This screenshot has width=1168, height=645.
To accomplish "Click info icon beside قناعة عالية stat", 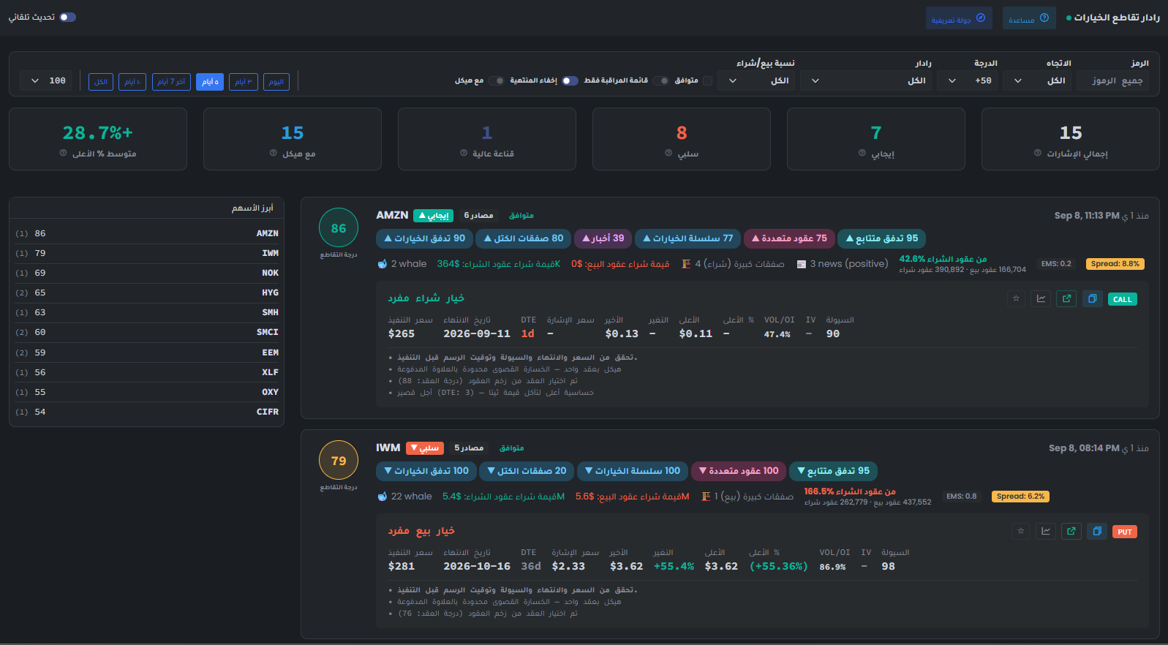I will 464,153.
